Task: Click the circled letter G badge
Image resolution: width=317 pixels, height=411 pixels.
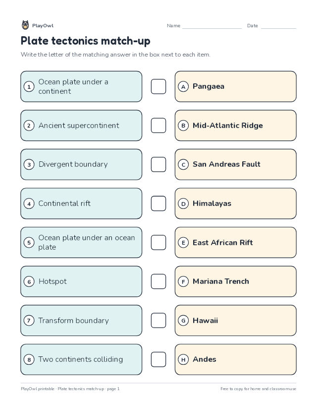Action: [x=183, y=321]
